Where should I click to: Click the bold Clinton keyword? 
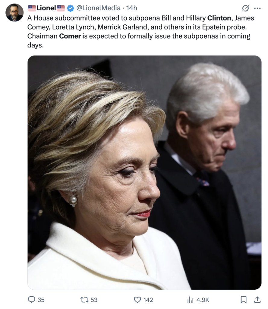219,18
